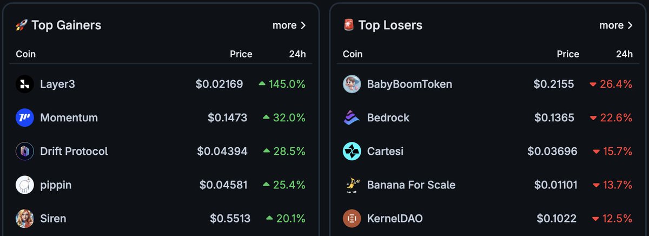Click the Banana For Scale icon
This screenshot has height=236, width=649.
tap(352, 185)
